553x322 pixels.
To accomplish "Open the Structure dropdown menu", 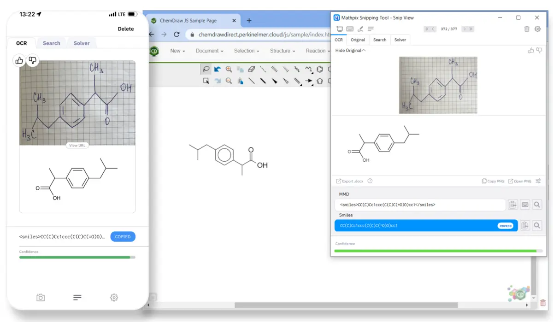I will [282, 51].
